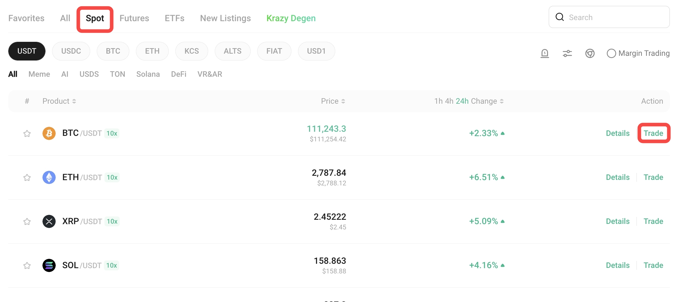Sort the list by Price column
Screen dimensions: 676x302
click(333, 101)
